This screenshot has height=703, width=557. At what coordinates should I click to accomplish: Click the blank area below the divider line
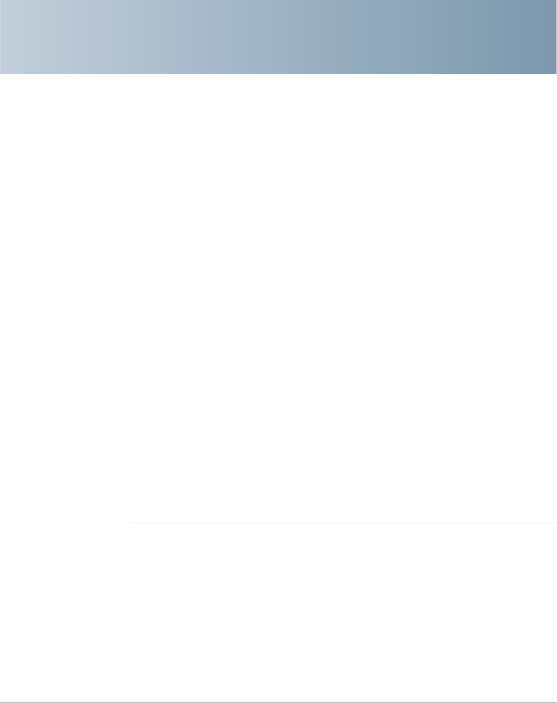(x=343, y=612)
